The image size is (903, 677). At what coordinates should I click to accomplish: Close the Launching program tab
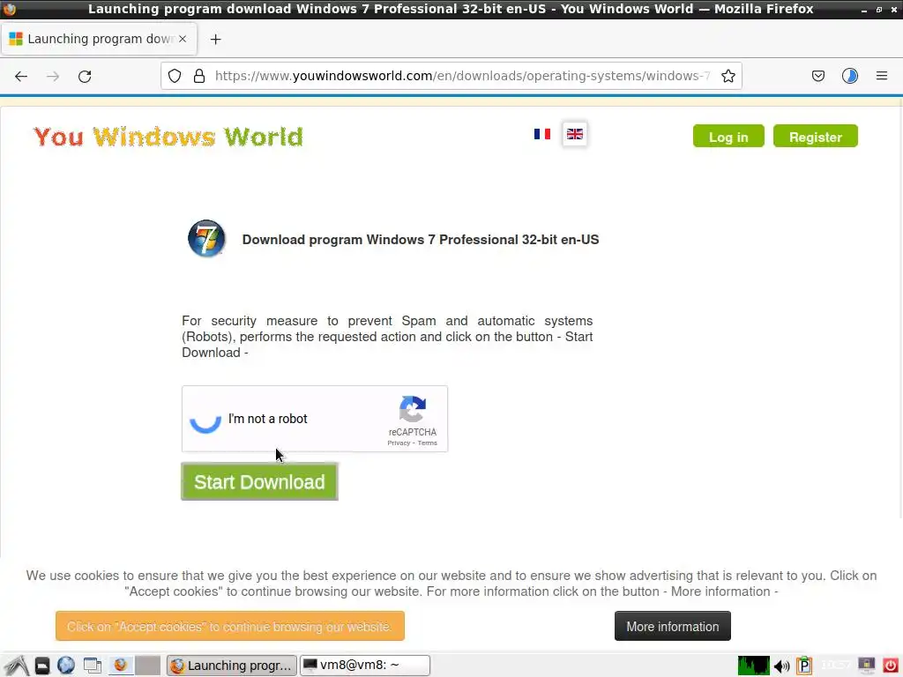(183, 39)
